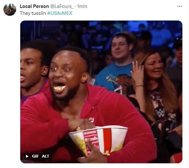189x168 pixels.
Task: Click the raised hand with white nails
Action: (137, 71)
